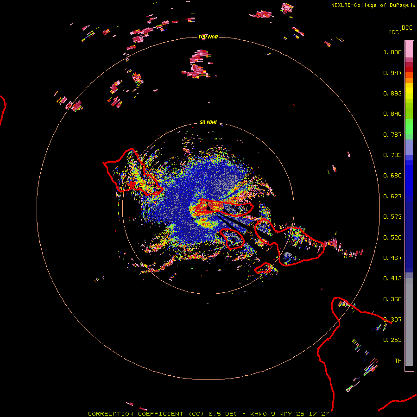417x417 pixels.
Task: Select the 0.680 scale value
Action: coord(392,176)
